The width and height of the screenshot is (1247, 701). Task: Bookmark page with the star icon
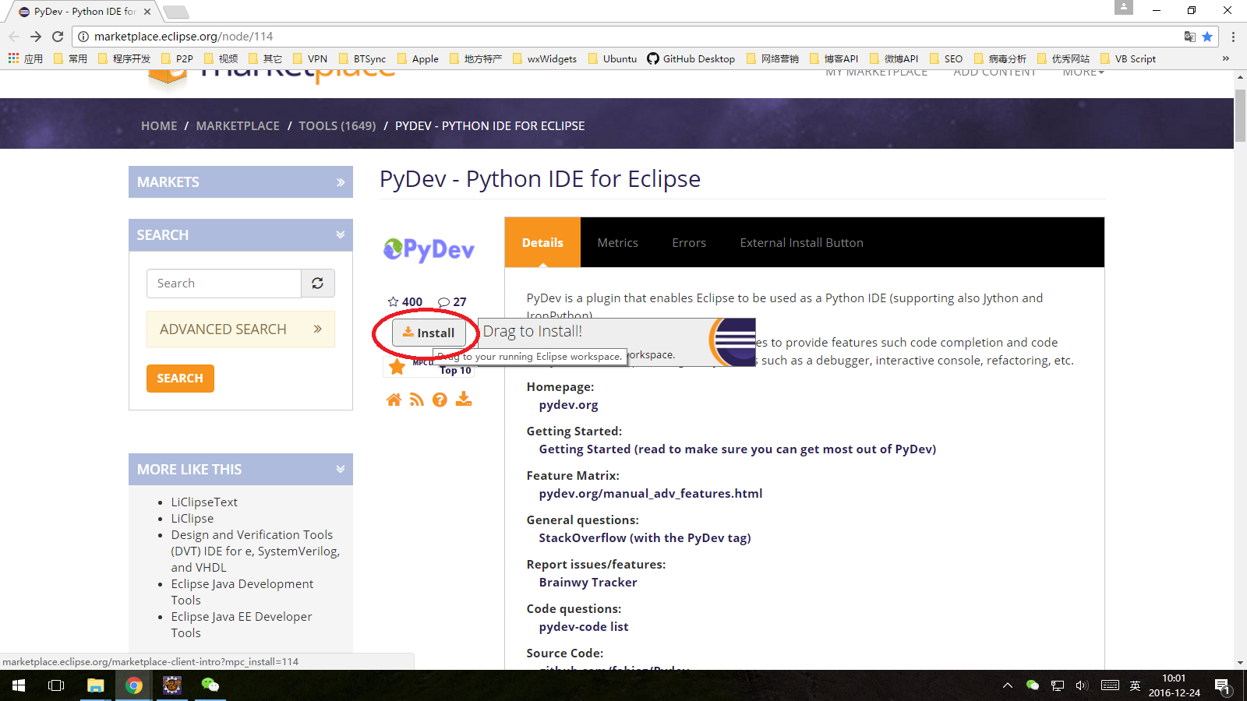pos(1207,37)
